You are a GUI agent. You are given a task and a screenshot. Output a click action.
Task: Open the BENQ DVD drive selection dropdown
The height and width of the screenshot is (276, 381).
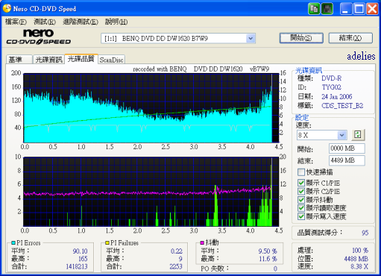point(251,39)
